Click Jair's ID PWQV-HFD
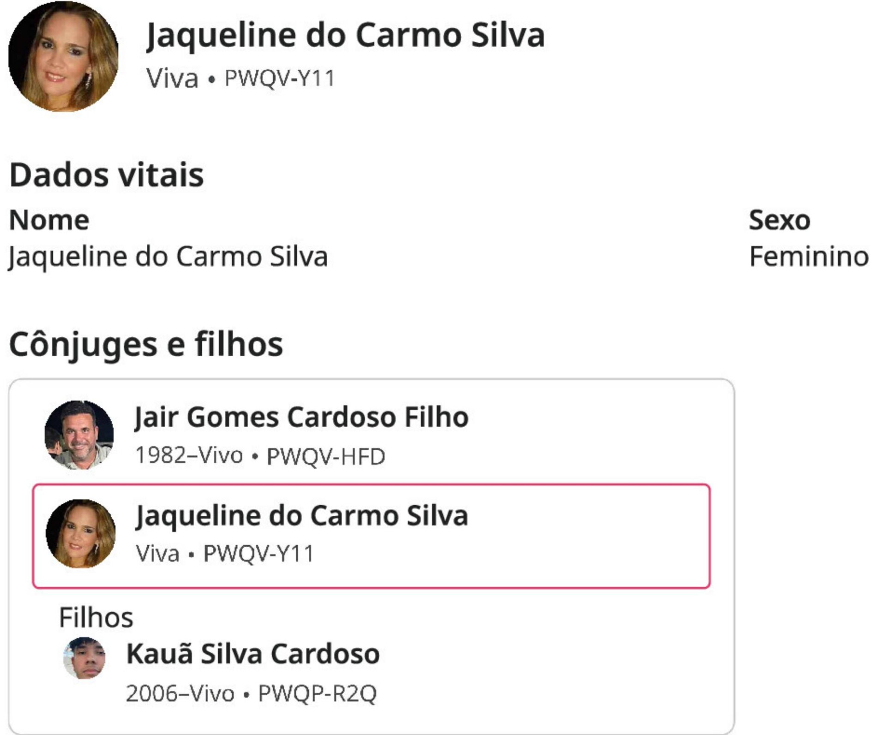Viewport: 877px width, 735px height. coord(326,456)
